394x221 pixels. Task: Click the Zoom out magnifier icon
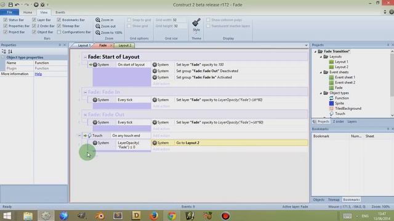point(98,26)
